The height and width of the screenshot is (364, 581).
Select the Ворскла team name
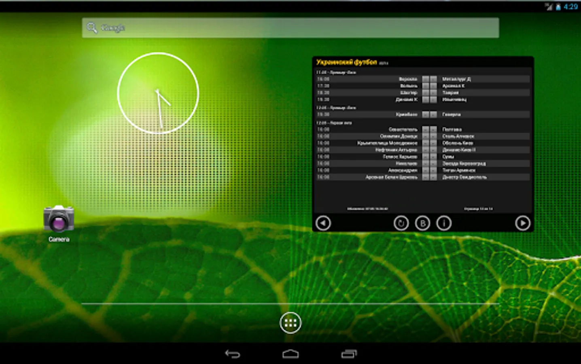click(x=408, y=79)
